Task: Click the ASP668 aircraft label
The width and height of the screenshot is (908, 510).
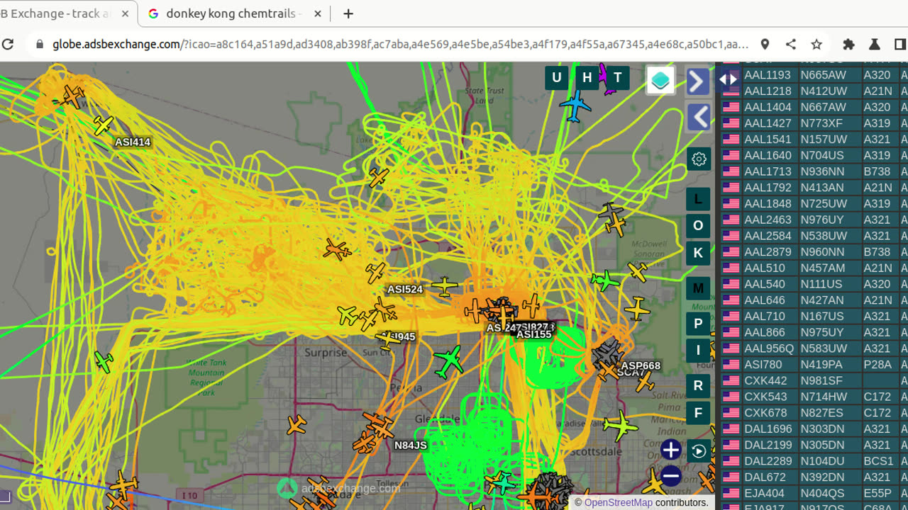Action: click(x=641, y=366)
